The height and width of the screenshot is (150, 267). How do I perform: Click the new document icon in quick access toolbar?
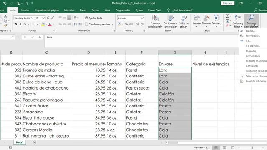(x=26, y=3)
